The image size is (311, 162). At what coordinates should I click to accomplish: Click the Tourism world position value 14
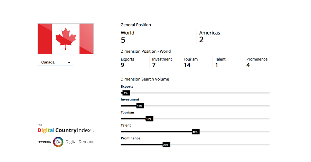point(187,65)
